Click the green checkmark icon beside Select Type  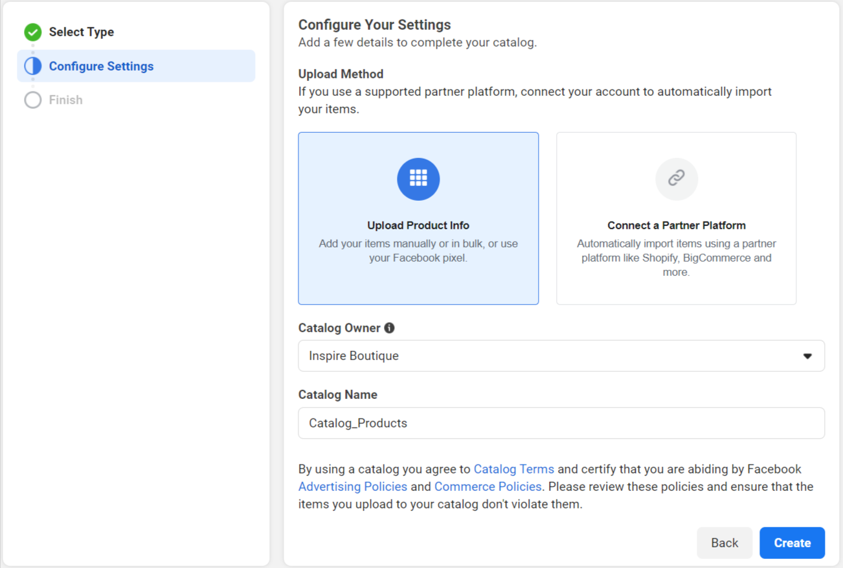[33, 32]
